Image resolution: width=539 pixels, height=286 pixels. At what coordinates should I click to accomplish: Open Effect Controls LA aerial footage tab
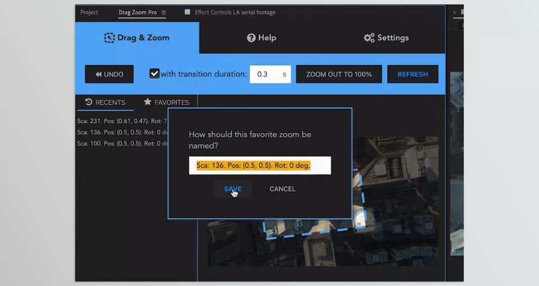[x=235, y=12]
